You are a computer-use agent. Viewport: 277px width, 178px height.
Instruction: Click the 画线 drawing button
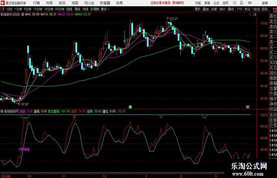(x=231, y=9)
